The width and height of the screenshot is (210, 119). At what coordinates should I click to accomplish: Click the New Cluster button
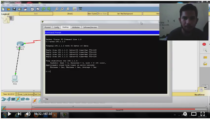pos(93,14)
